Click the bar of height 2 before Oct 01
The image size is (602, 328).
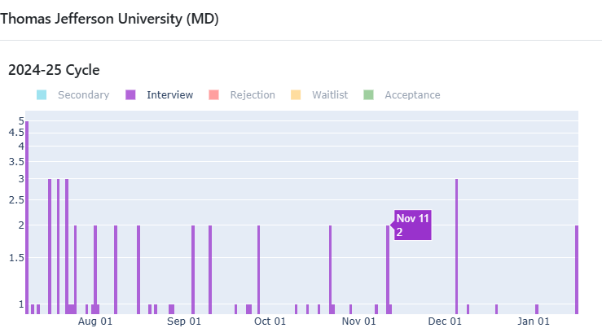(259, 269)
